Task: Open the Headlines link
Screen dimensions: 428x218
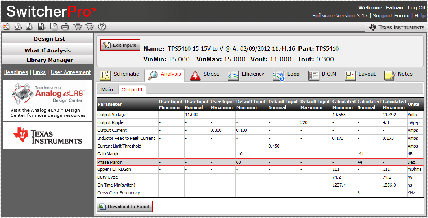Action: pyautogui.click(x=16, y=72)
